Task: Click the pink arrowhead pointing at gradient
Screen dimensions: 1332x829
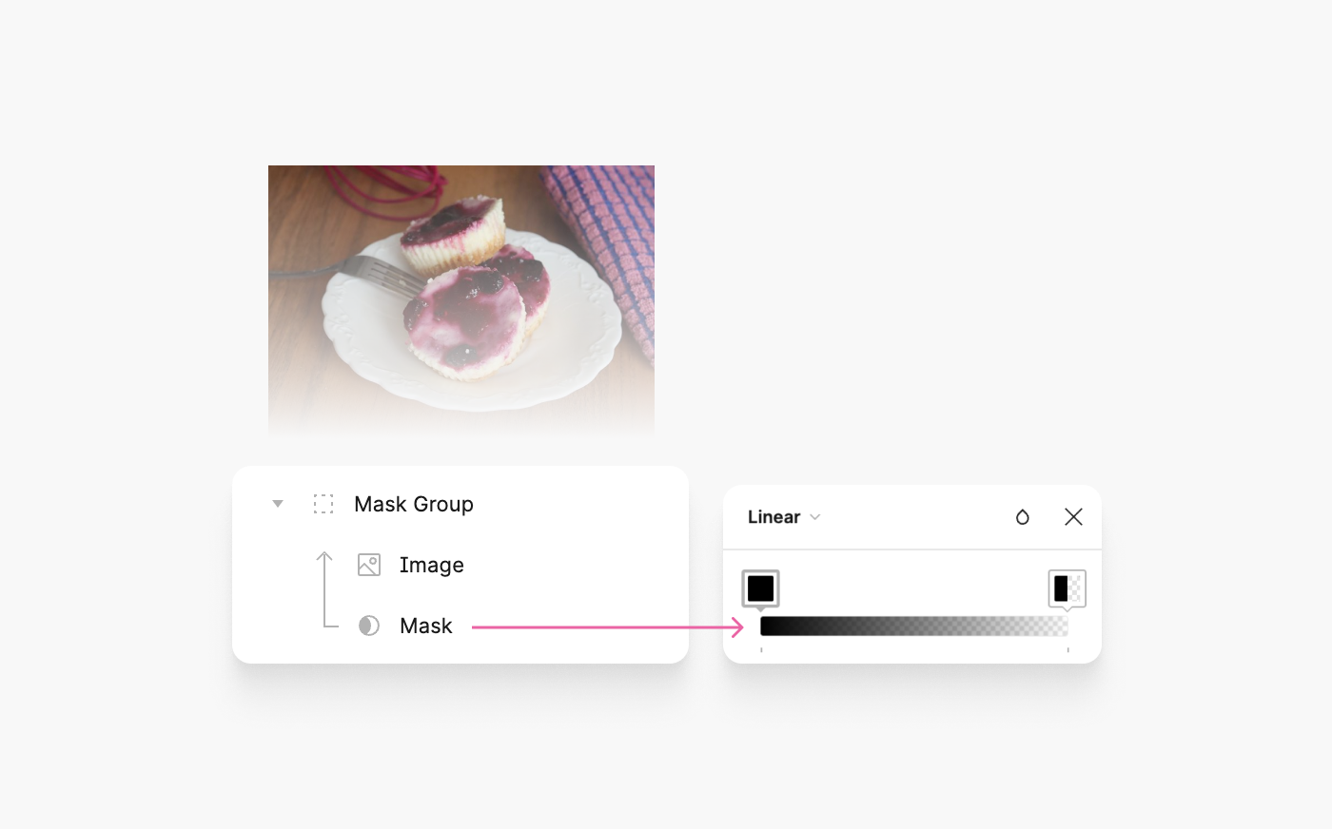Action: click(737, 627)
